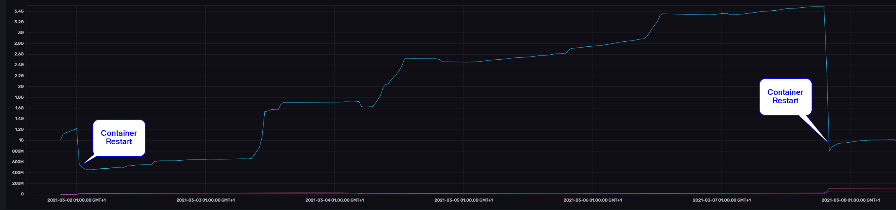896x210 pixels.
Task: Click the blue line's highest peak before the final drop
Action: click(824, 6)
